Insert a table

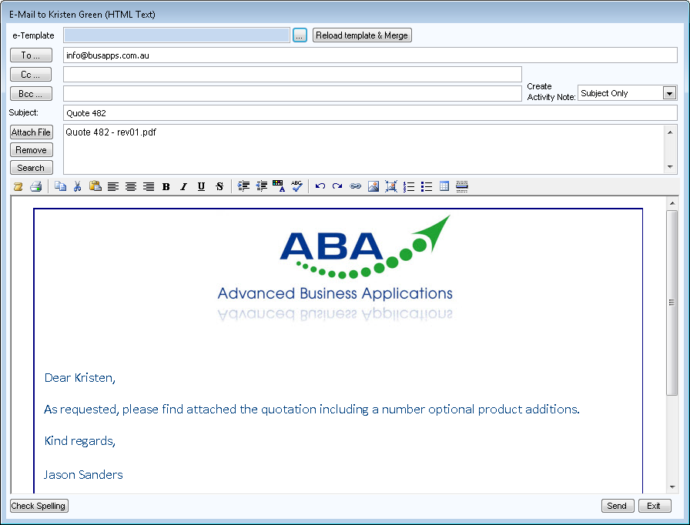pos(444,186)
